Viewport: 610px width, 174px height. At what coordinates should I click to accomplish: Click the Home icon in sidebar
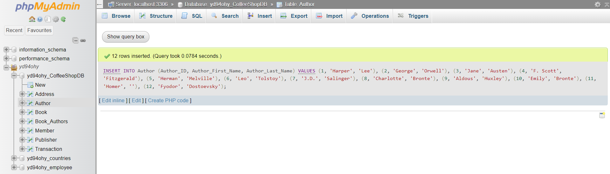[x=32, y=19]
